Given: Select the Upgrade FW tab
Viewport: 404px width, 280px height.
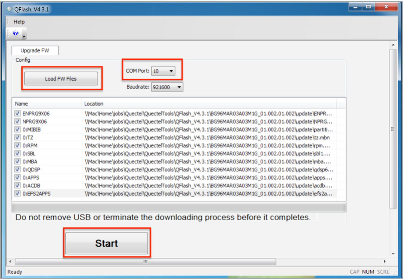Looking at the screenshot, I should tap(35, 51).
